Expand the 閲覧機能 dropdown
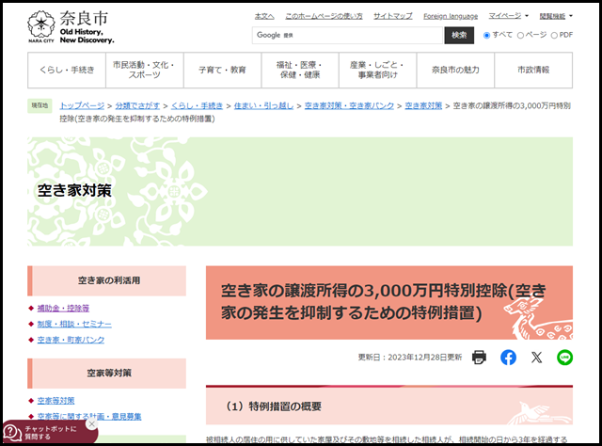Image resolution: width=602 pixels, height=446 pixels. (x=556, y=16)
